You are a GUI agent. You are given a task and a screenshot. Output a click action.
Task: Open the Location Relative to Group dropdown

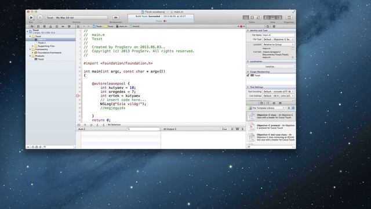click(x=278, y=45)
